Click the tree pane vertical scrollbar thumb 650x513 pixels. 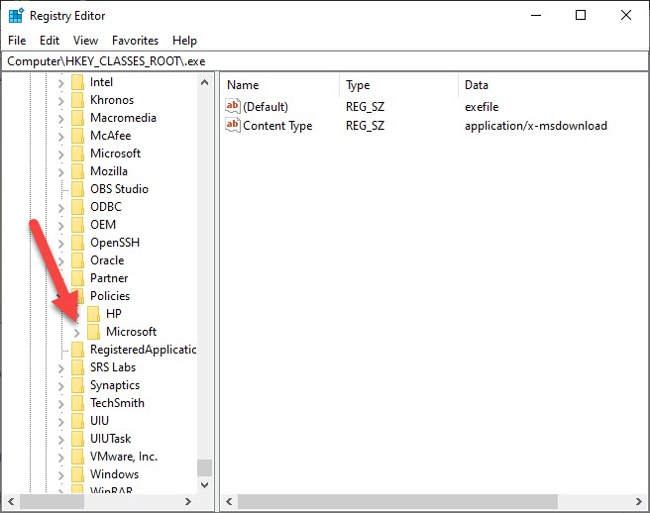click(x=205, y=467)
